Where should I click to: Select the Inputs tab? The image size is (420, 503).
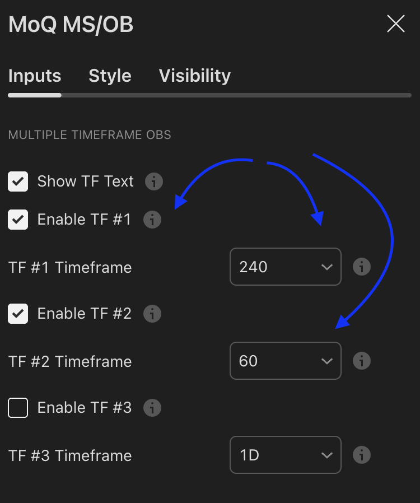(x=35, y=76)
